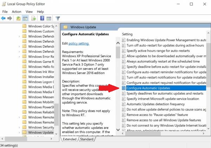Expand the Windows Error Reporting tree node
This screenshot has width=211, height=148.
click(19, 57)
